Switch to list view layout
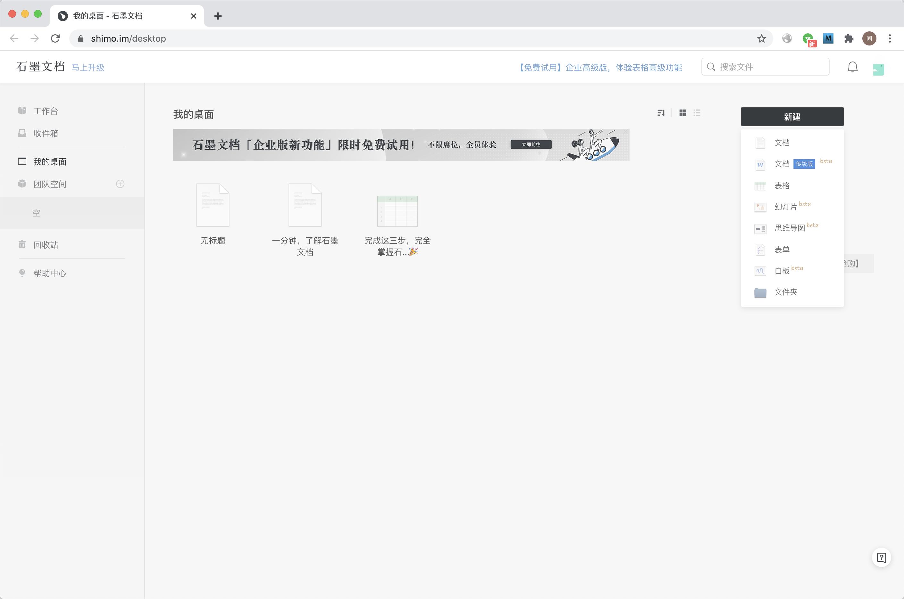The height and width of the screenshot is (599, 904). coord(697,113)
